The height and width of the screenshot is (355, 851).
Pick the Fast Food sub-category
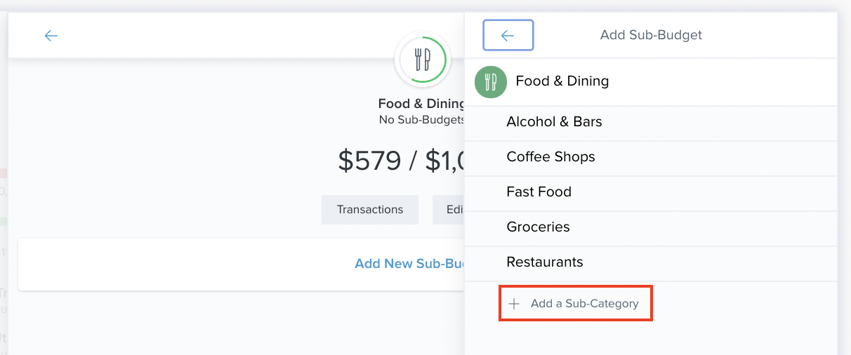pyautogui.click(x=539, y=192)
